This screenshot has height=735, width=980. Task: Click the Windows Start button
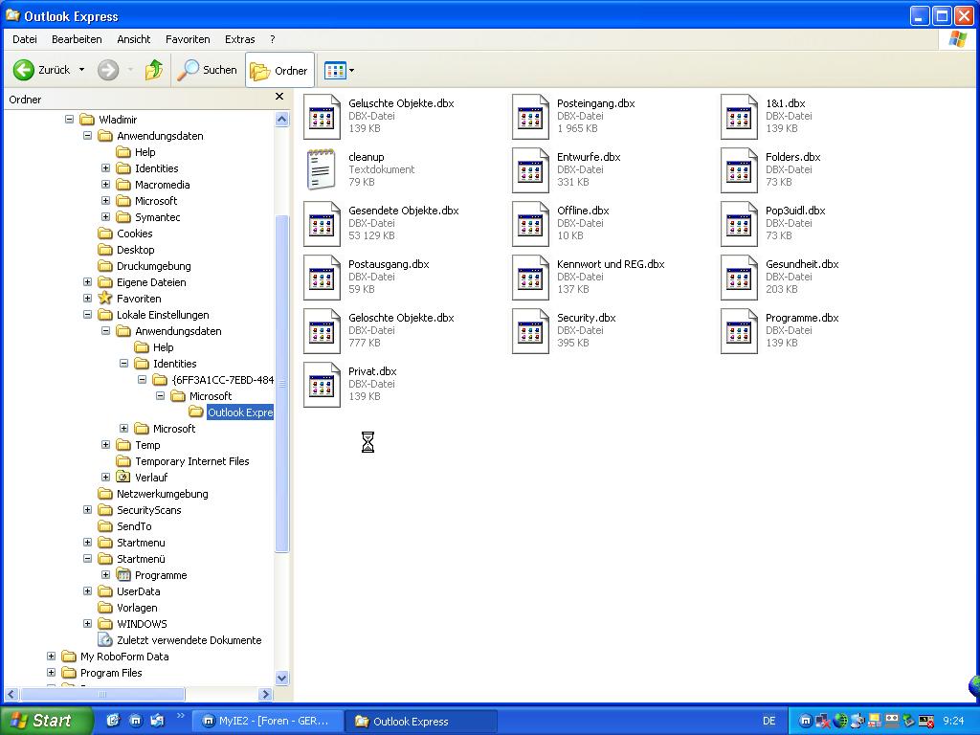[x=45, y=721]
